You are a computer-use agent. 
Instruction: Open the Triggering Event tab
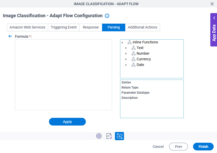[x=64, y=27]
